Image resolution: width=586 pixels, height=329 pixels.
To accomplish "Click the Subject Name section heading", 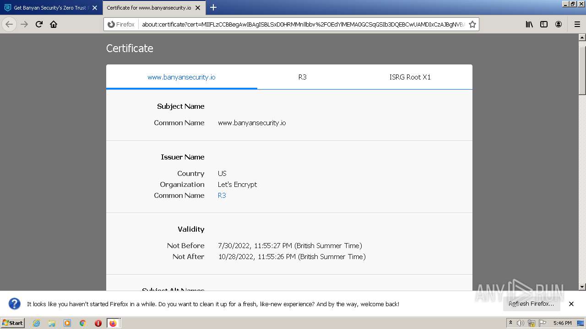I will (x=181, y=106).
